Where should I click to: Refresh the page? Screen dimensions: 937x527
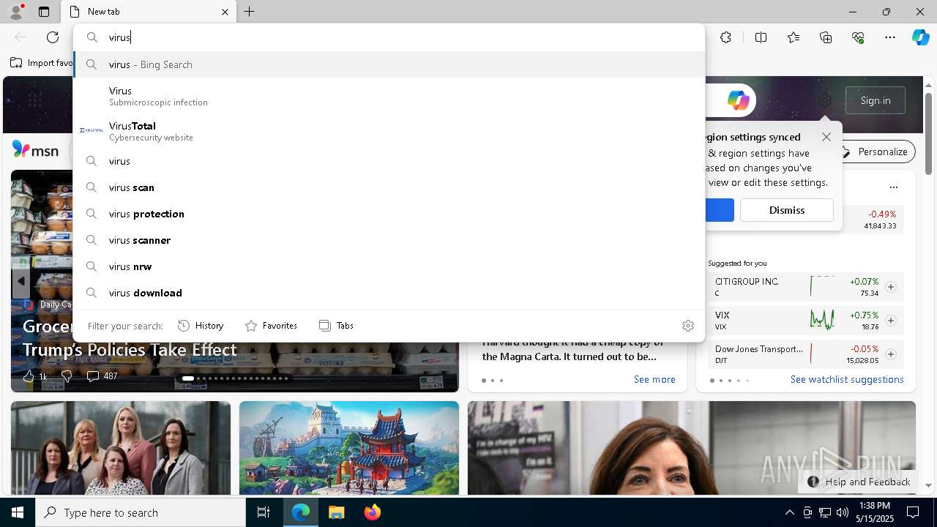pyautogui.click(x=53, y=37)
